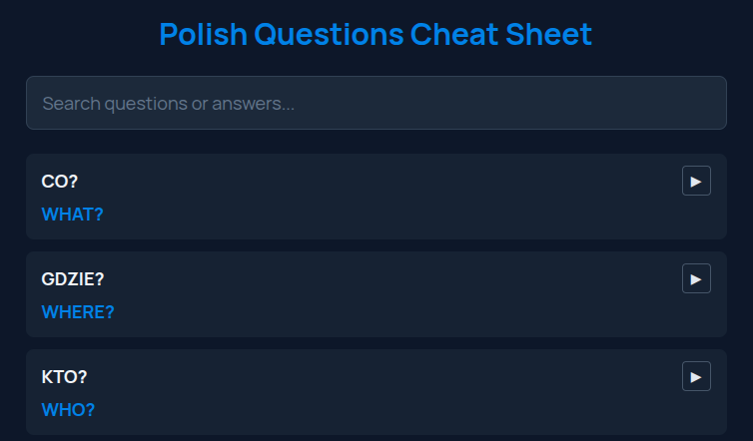Image resolution: width=753 pixels, height=441 pixels.
Task: Click the WHAT? answer text
Action: [72, 214]
